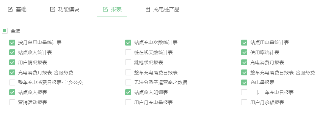
Task: Click the edit icon beside 功能模块 tab
Action: tap(53, 9)
